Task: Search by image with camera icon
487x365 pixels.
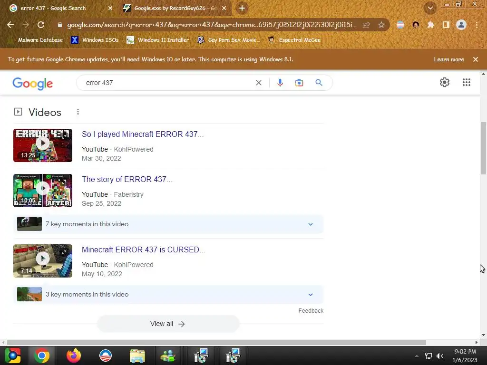Action: point(299,83)
